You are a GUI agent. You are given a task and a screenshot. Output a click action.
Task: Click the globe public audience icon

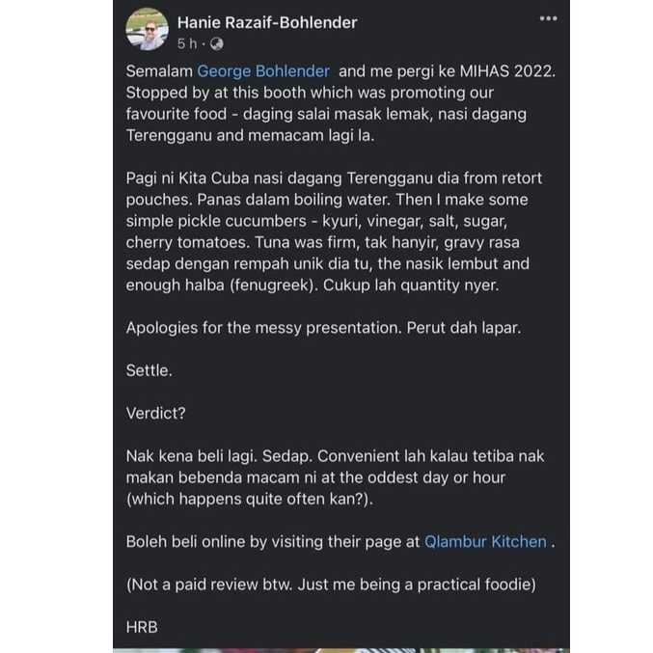pyautogui.click(x=217, y=43)
